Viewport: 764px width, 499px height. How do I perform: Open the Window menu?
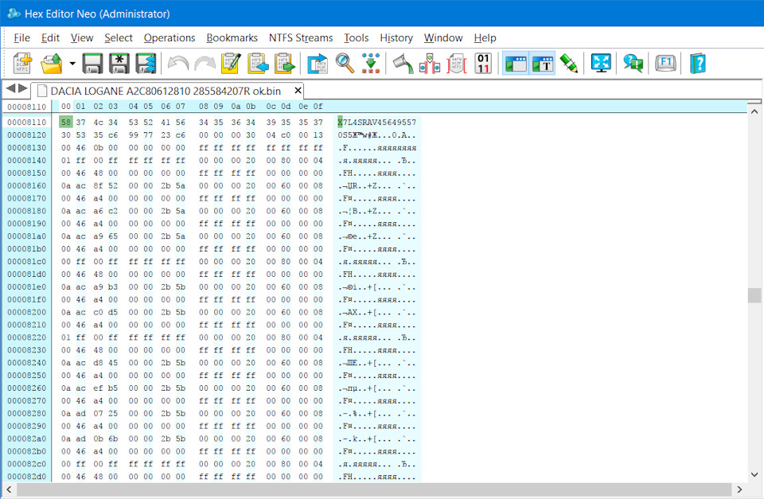pyautogui.click(x=443, y=38)
